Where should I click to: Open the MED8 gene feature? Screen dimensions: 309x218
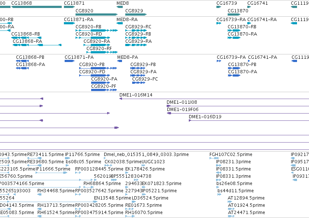tap(119, 7)
